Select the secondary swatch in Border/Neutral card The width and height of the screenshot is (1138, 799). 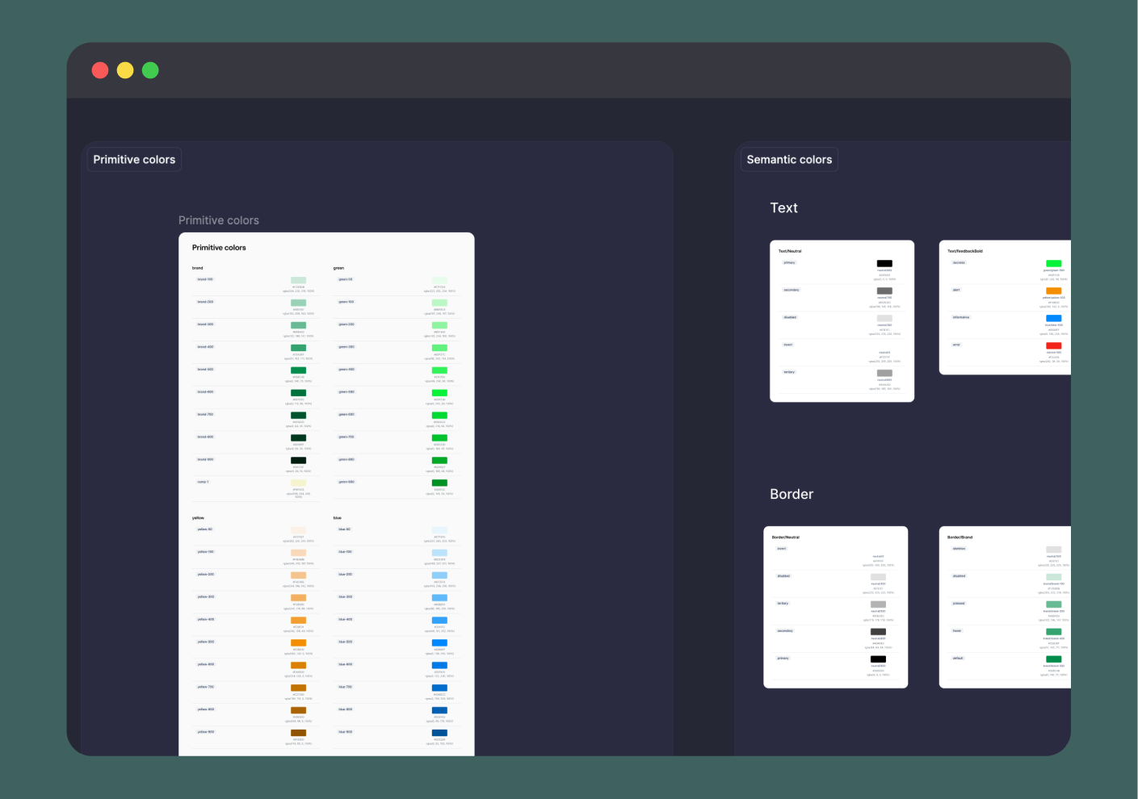tap(878, 631)
